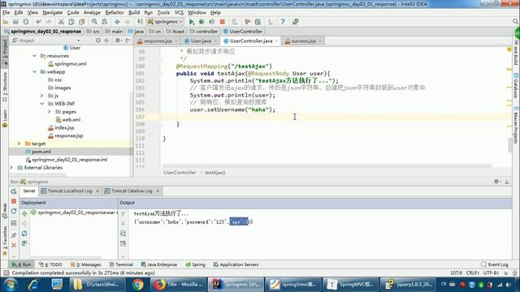The height and width of the screenshot is (292, 520).
Task: Click Run with Coverage icon
Action: click(211, 22)
